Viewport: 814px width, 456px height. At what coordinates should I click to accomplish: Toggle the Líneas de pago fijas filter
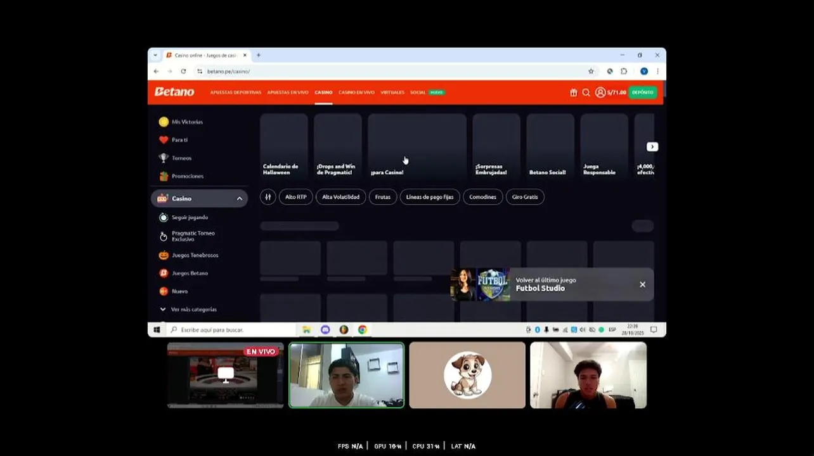click(x=430, y=197)
